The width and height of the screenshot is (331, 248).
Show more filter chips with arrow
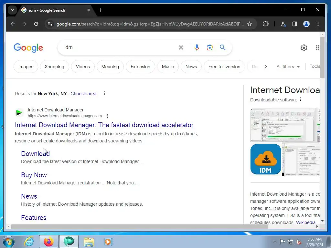[x=266, y=67]
